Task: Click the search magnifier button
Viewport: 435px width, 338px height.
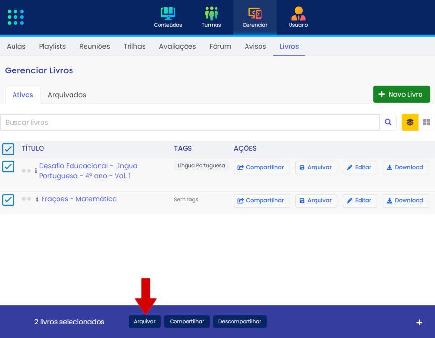Action: coord(388,123)
